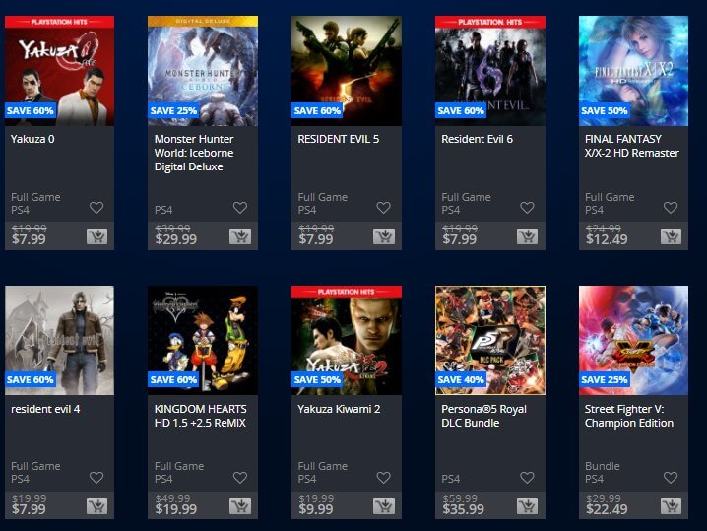Add resident evil 4 to cart

(96, 506)
